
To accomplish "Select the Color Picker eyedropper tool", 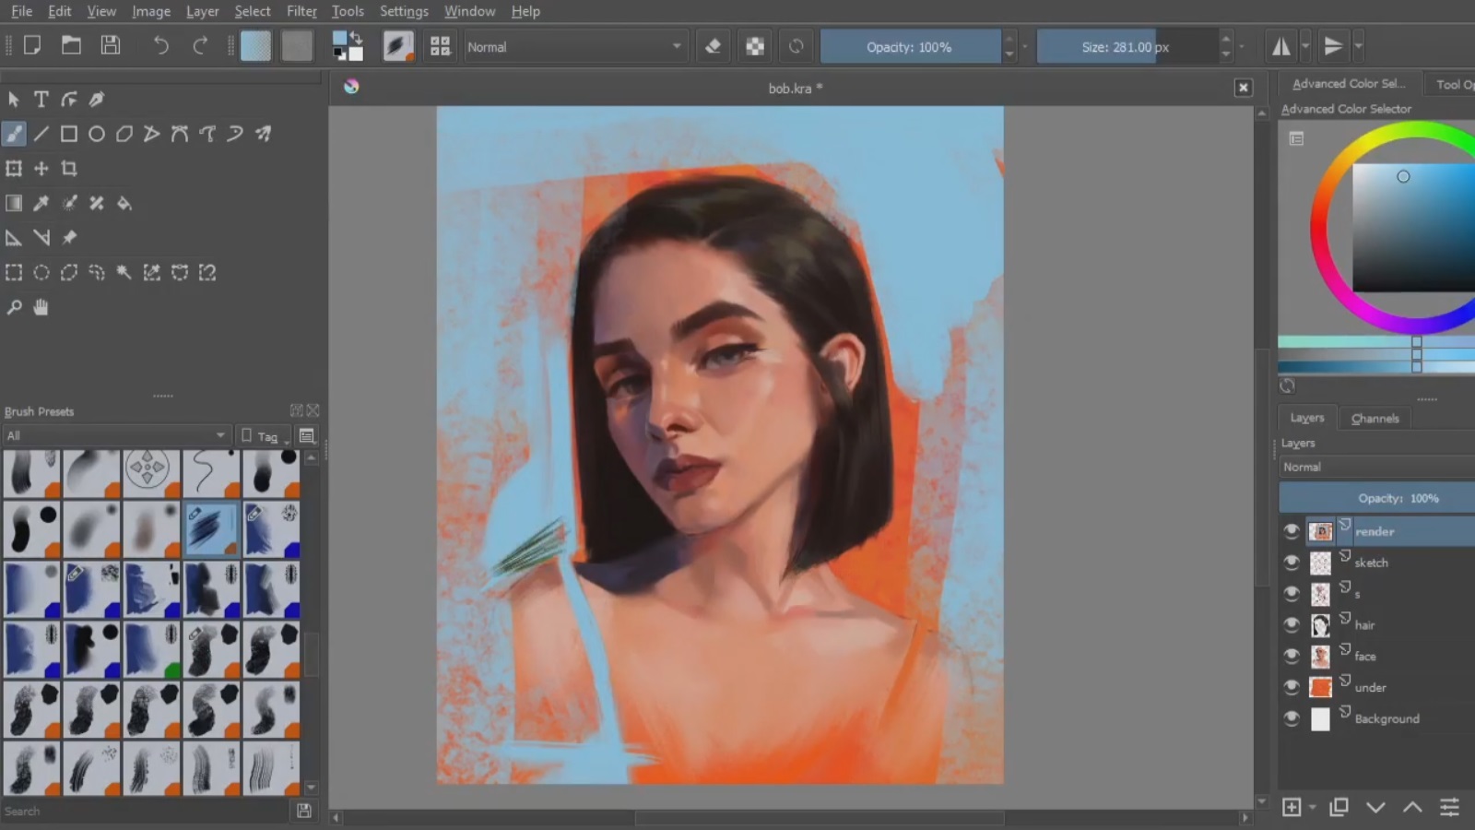I will click(41, 203).
